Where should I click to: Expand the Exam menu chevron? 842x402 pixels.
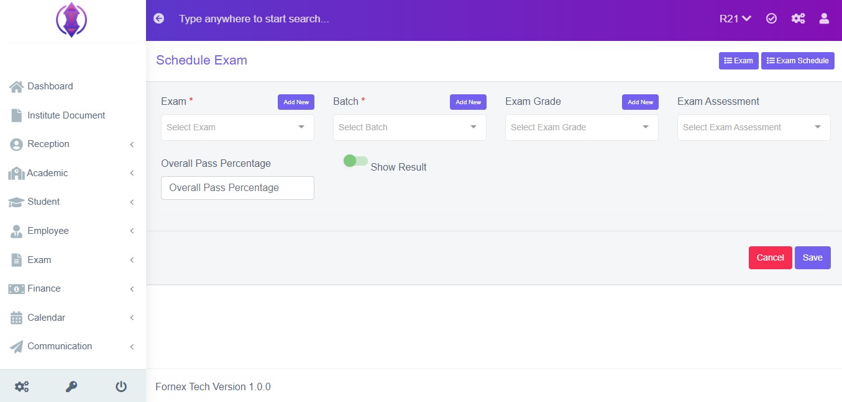(132, 260)
